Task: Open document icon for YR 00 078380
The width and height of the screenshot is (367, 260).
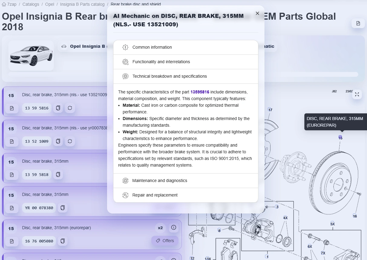Action: pos(12,208)
